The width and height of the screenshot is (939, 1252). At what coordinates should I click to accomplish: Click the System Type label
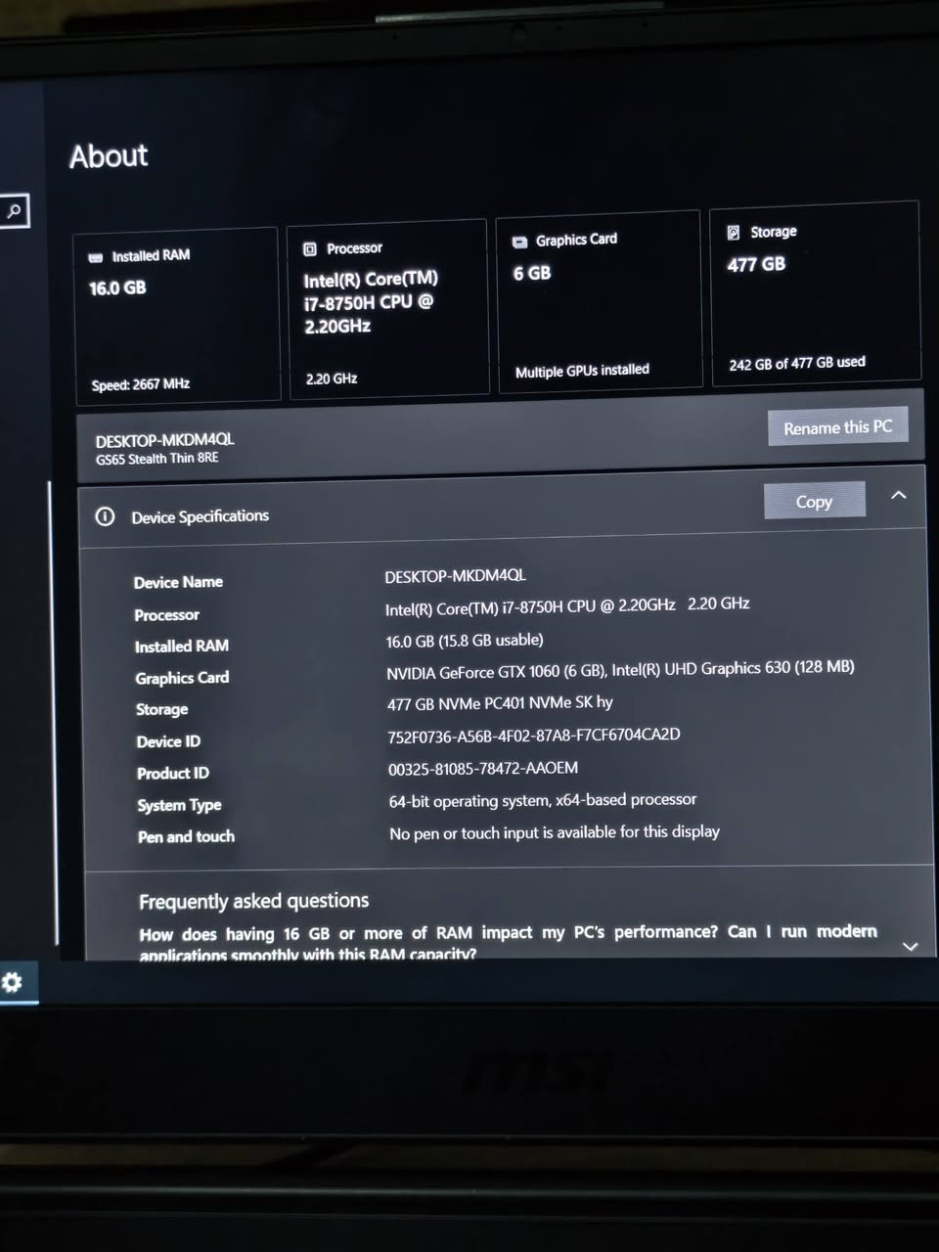pos(179,805)
